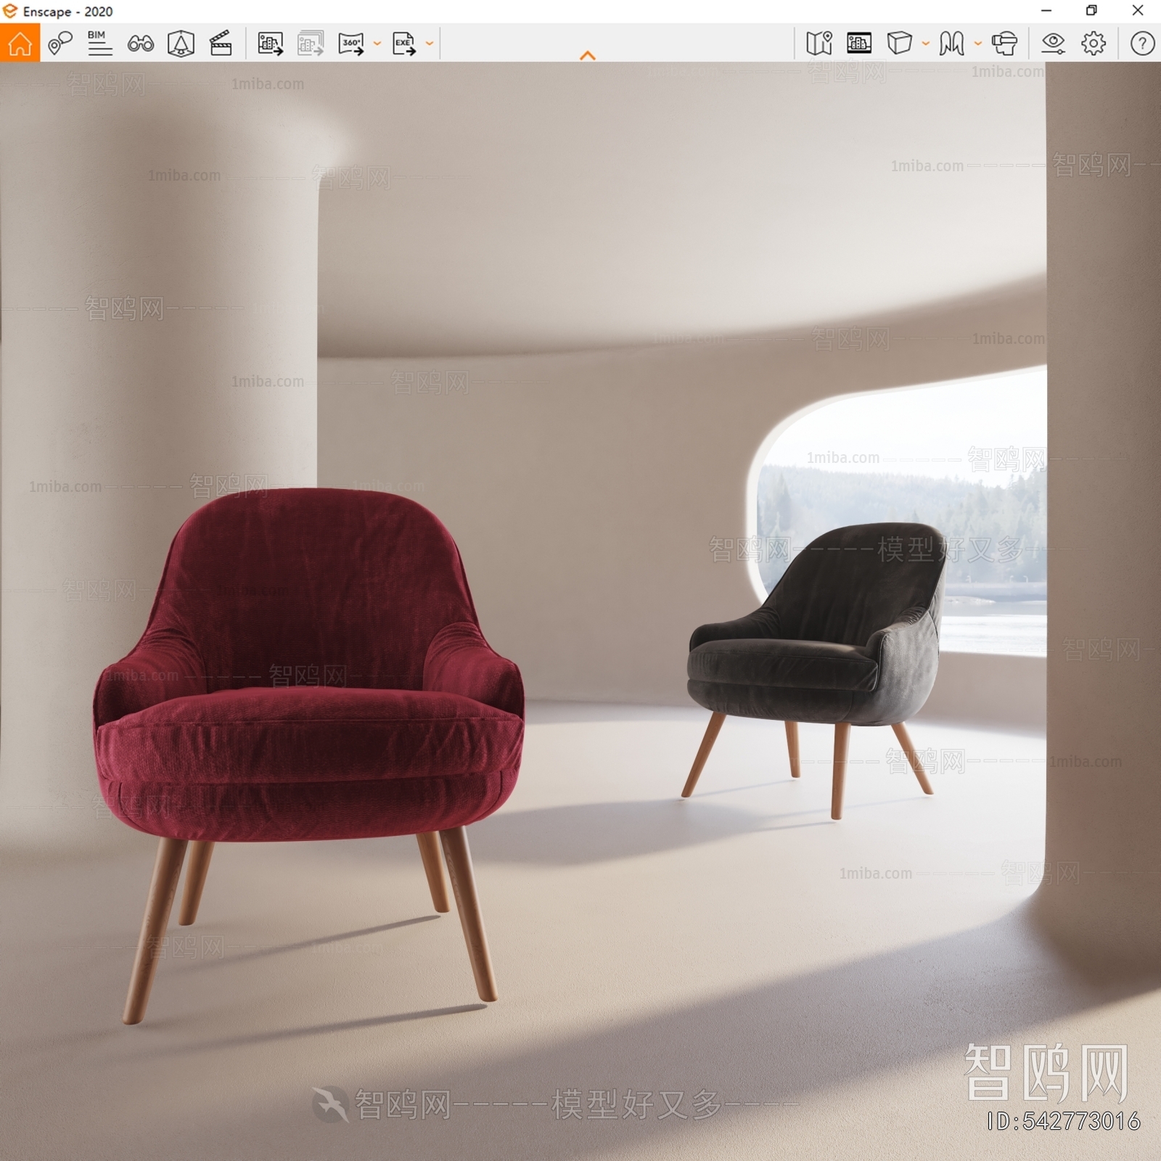Viewport: 1161px width, 1161px height.
Task: Toggle the fly/walk navigation mode icon
Action: pos(951,44)
